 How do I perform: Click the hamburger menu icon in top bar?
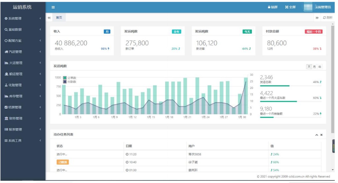(53, 7)
